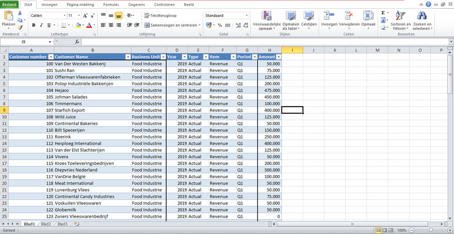The image size is (454, 234).
Task: Switch to the Controleren tab
Action: pos(164,5)
